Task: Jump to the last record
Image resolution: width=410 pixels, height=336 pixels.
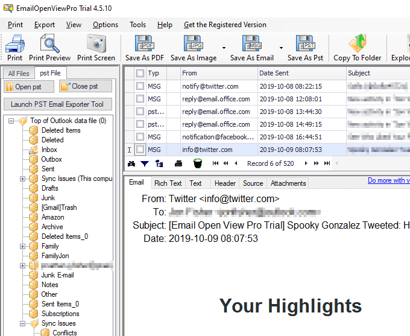Action: (327, 163)
